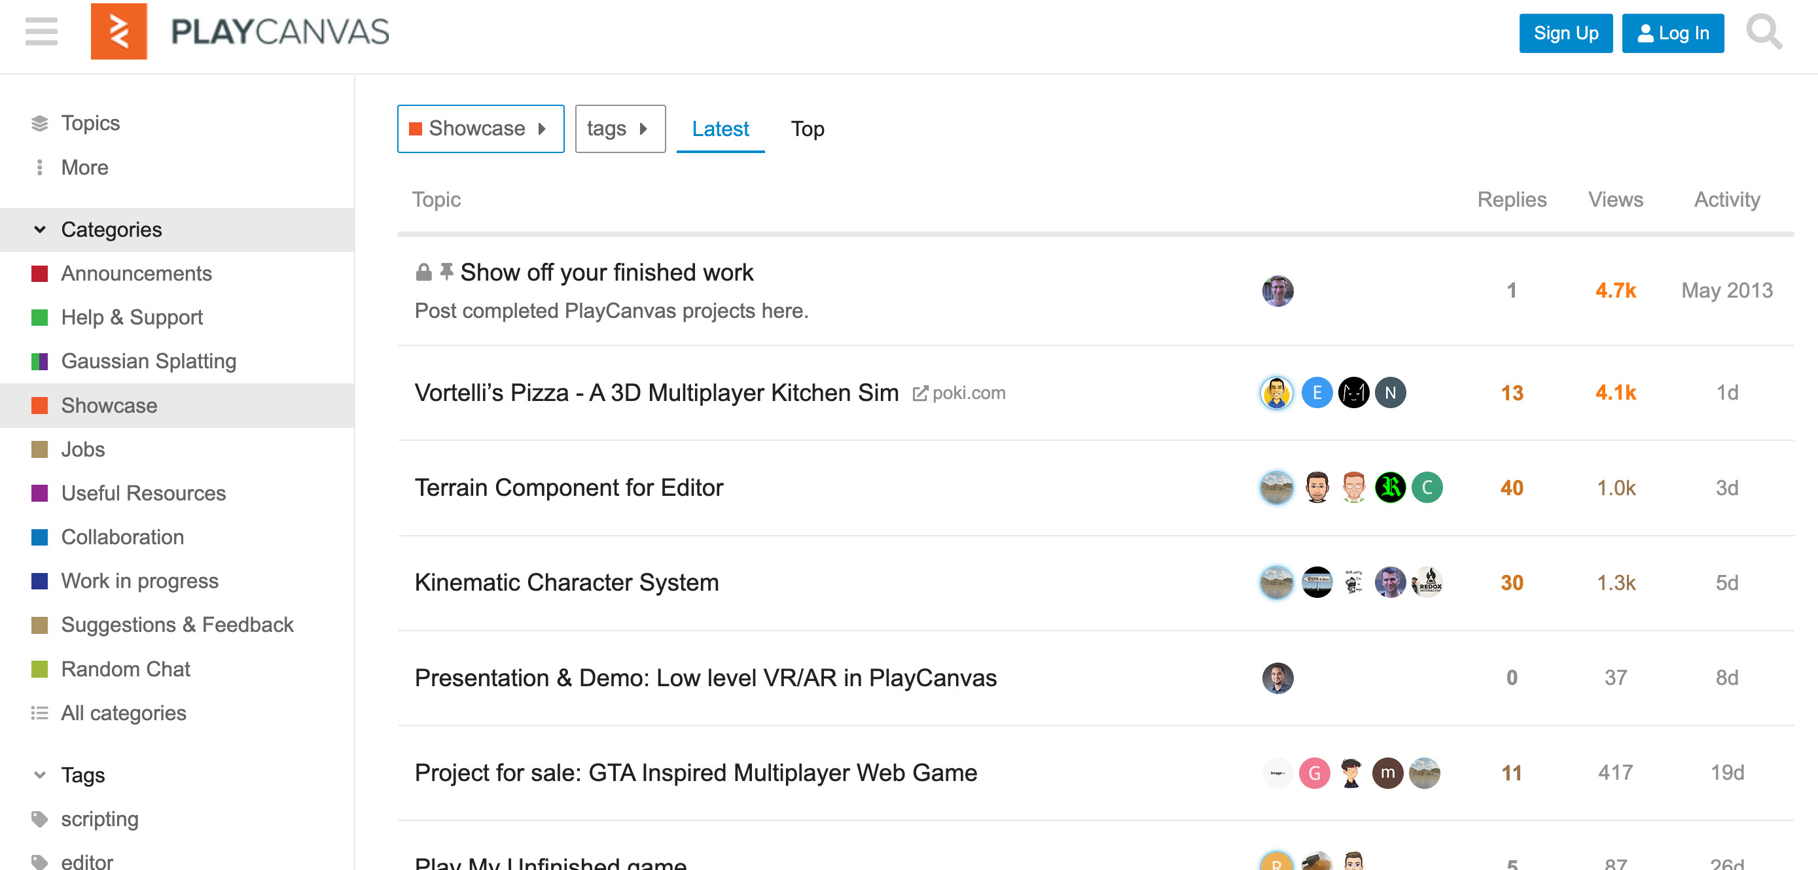Switch to the Top tab

coord(807,129)
